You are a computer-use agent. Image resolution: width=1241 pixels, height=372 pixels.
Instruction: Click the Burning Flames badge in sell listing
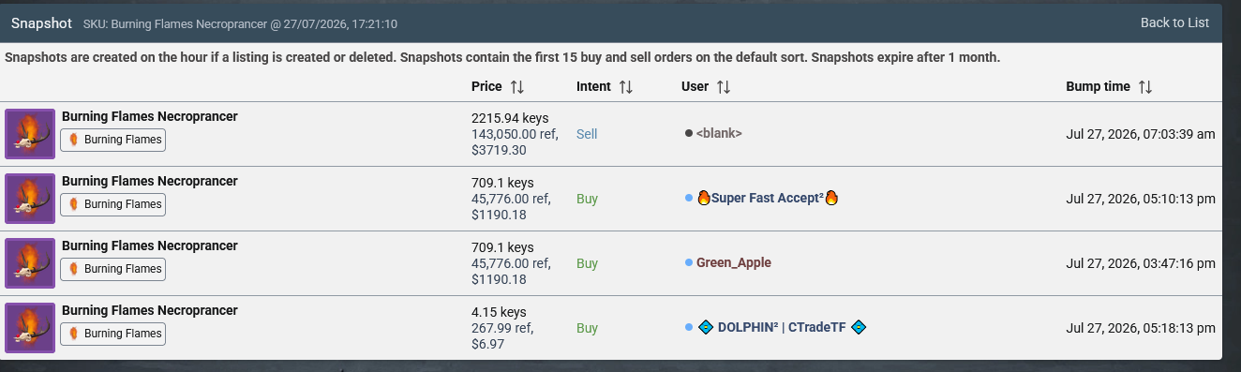pos(113,140)
